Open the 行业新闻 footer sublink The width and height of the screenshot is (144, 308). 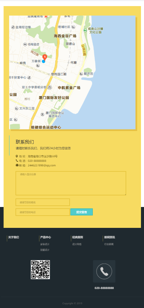point(109,244)
